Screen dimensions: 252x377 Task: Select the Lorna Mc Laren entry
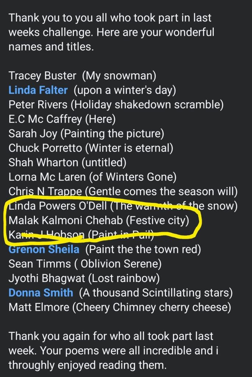92,177
